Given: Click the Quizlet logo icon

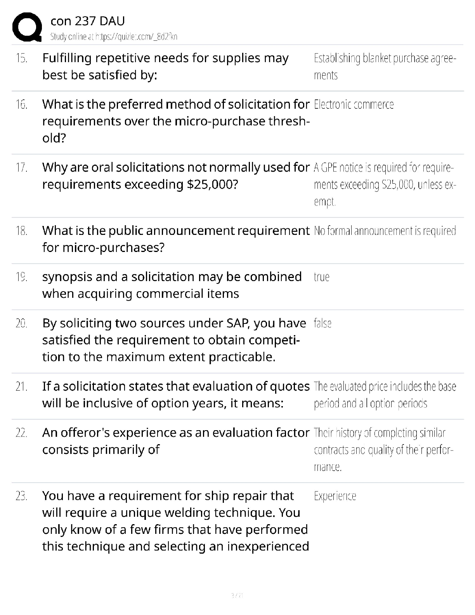Looking at the screenshot, I should (27, 27).
